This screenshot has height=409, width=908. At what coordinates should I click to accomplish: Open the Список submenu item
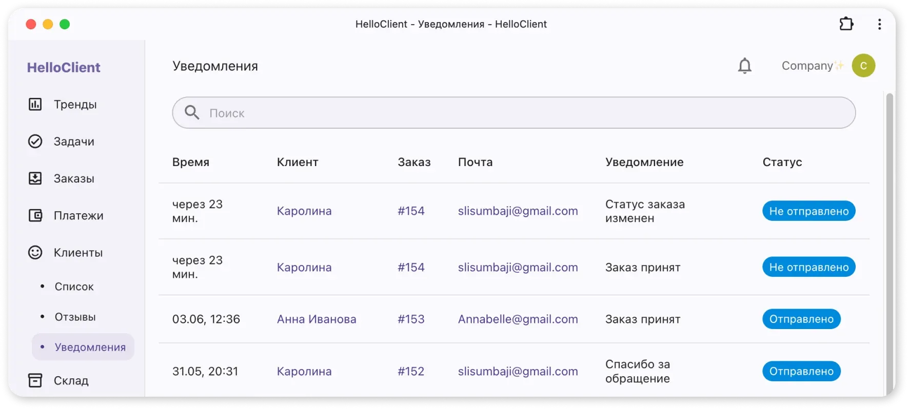click(74, 287)
